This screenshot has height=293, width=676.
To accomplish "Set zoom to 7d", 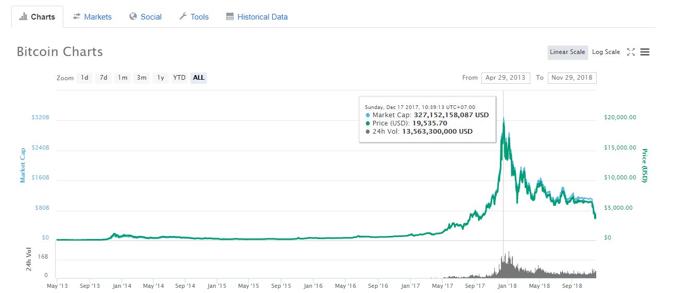I will pos(103,78).
